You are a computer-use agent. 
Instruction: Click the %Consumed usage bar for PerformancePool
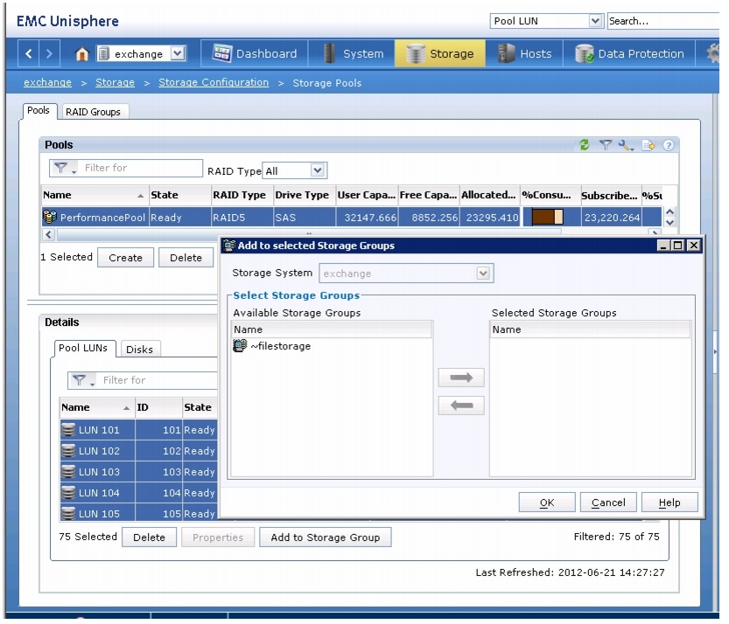[547, 217]
